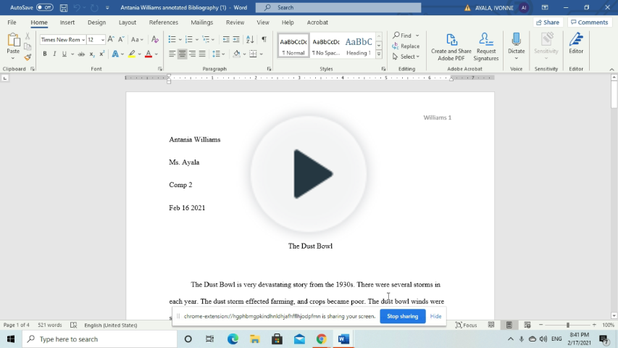
Task: Expand the Styles gallery more arrow
Action: pos(379,54)
